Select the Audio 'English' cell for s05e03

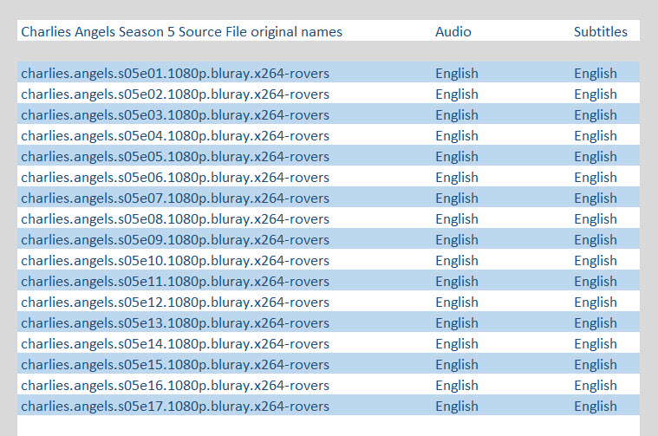click(457, 115)
